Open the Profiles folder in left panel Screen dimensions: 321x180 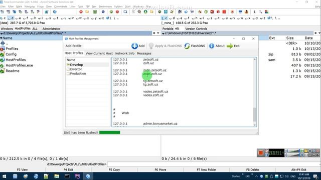[12, 49]
